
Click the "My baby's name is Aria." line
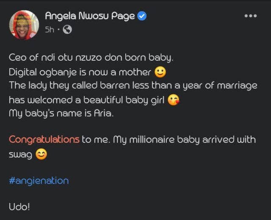61,114
